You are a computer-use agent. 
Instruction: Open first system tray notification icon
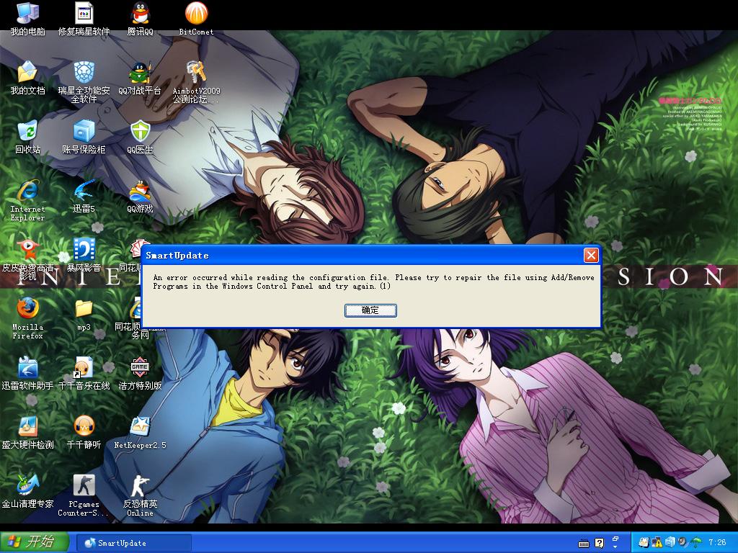click(644, 543)
